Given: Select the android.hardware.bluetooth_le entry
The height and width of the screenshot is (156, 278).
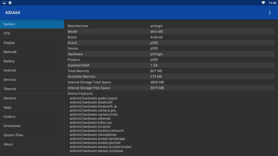Looking at the screenshot, I should click(93, 106).
